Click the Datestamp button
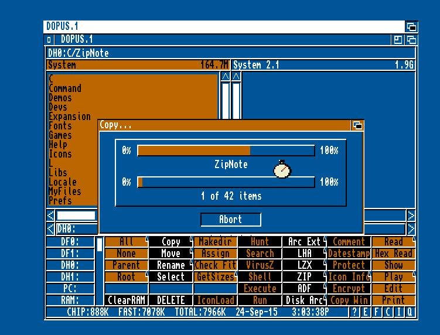Screen dimensions: 440x335 pos(349,254)
